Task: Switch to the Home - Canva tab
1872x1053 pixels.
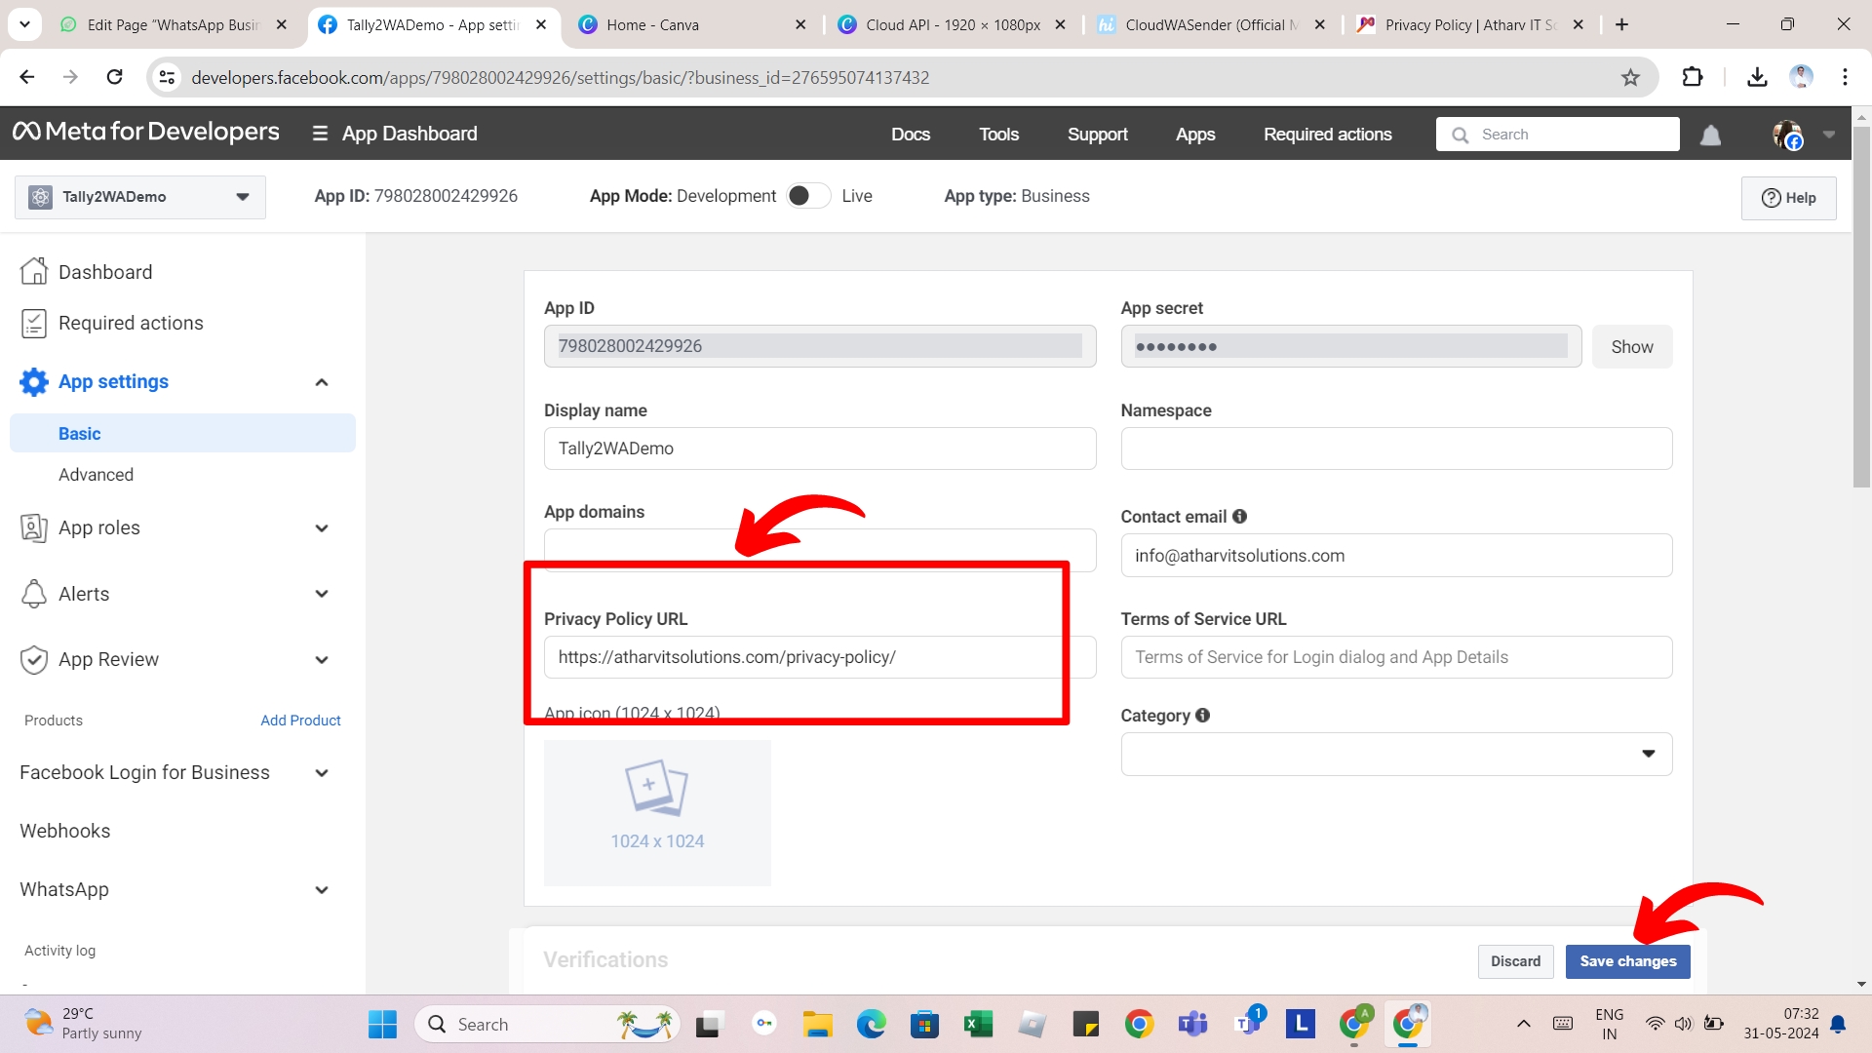Action: (694, 24)
